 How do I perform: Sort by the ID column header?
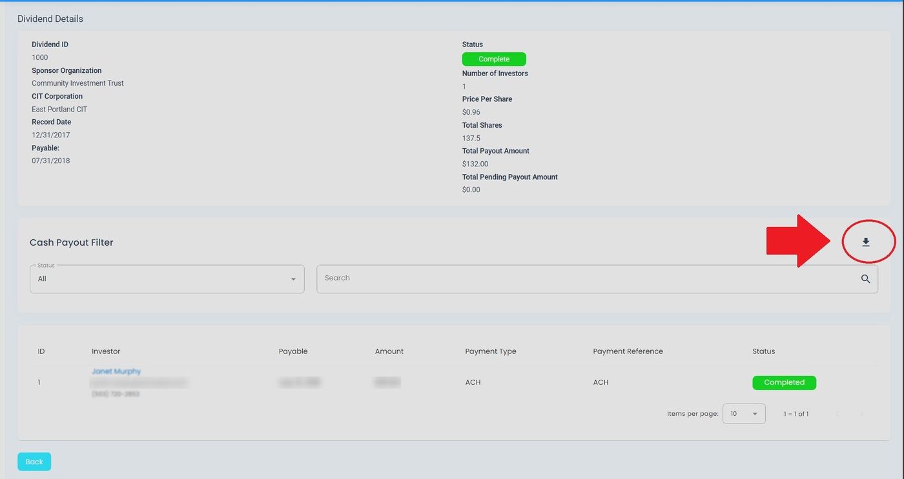click(41, 351)
